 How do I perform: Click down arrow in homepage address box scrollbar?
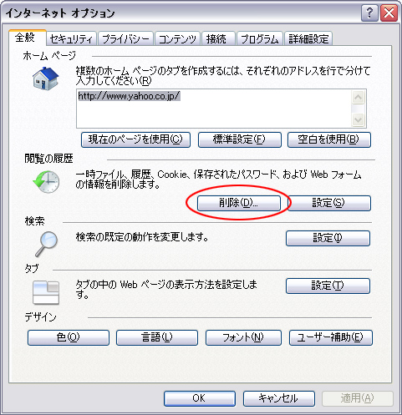[358, 120]
